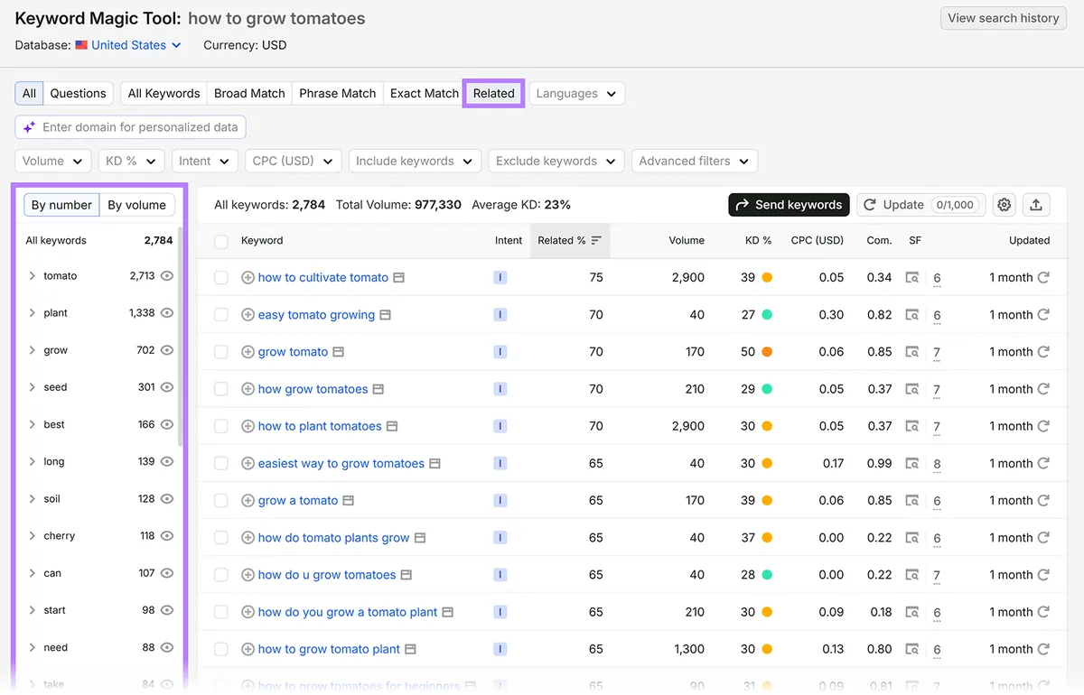The width and height of the screenshot is (1084, 695).
Task: Click the Update button
Action: coord(920,205)
